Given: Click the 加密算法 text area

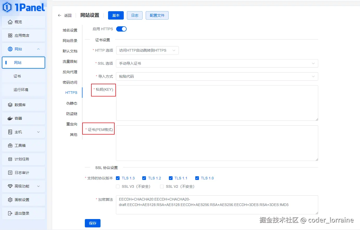Looking at the screenshot, I should coord(217,205).
